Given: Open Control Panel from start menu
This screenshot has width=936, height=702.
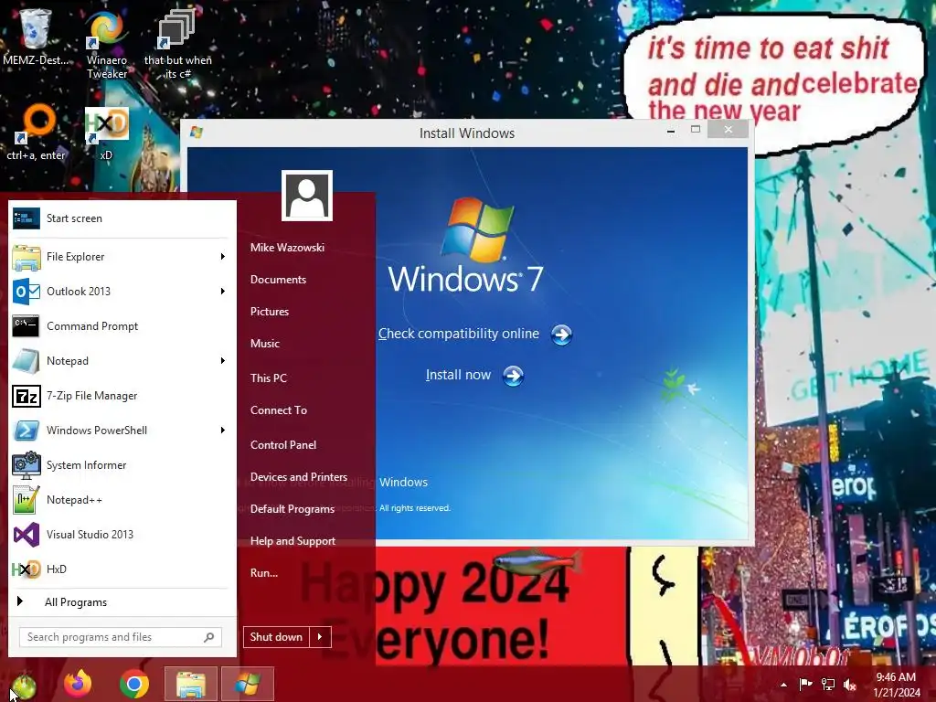Looking at the screenshot, I should pos(283,445).
